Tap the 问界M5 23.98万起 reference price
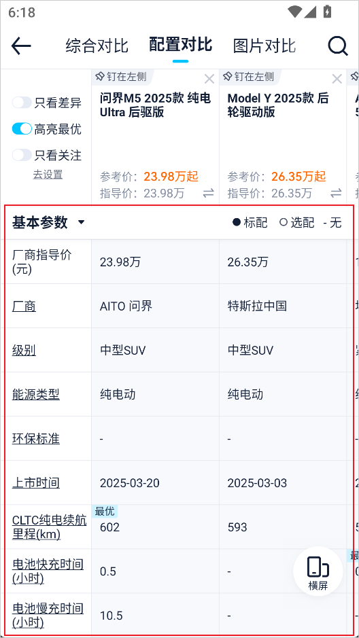 [171, 177]
